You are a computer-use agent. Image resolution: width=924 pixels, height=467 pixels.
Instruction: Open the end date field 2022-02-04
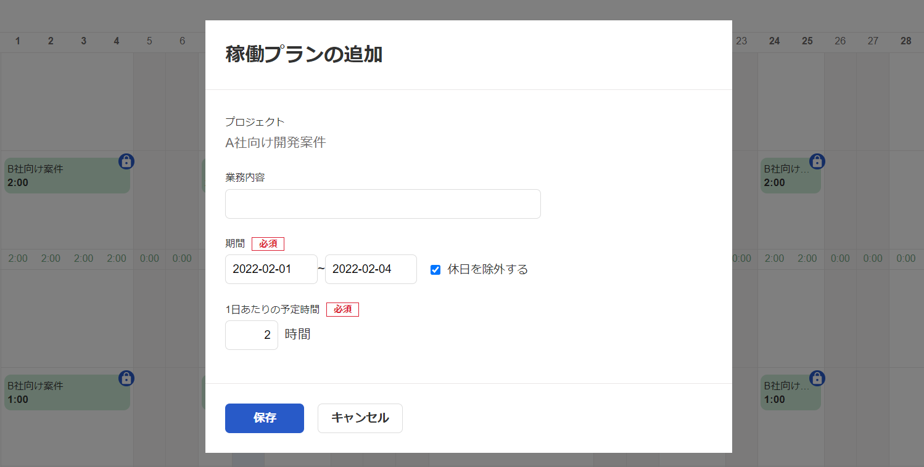click(371, 269)
